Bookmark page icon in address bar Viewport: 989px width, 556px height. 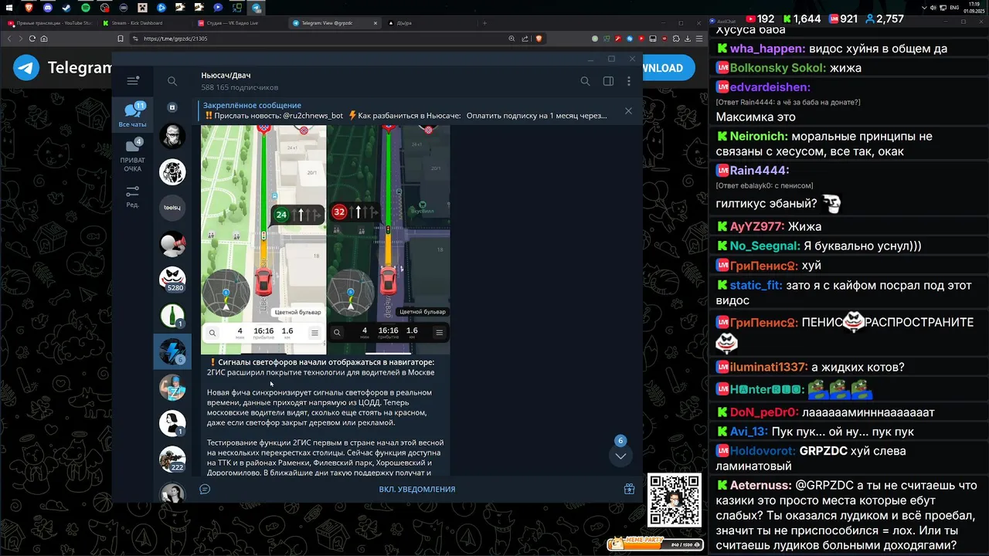(x=121, y=39)
